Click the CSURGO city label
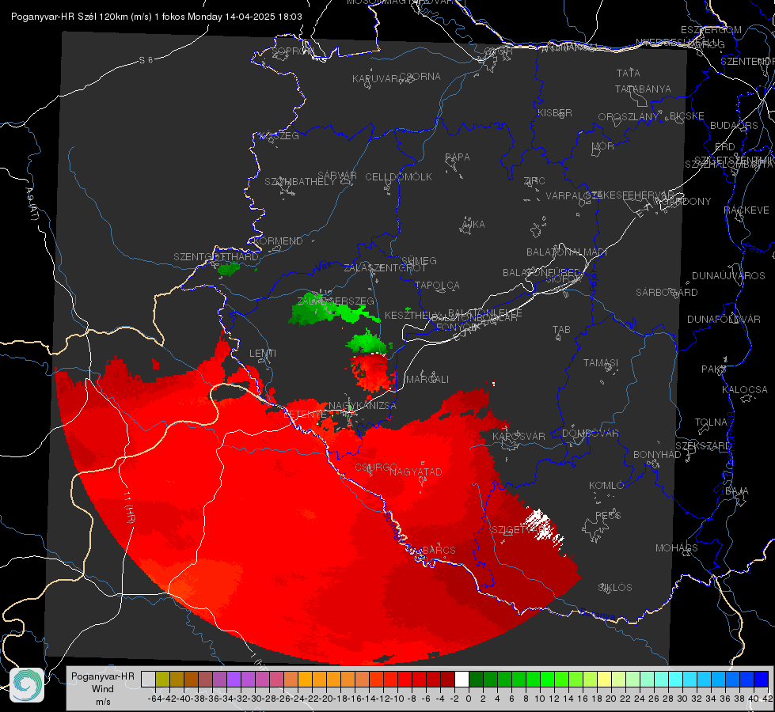 point(376,468)
